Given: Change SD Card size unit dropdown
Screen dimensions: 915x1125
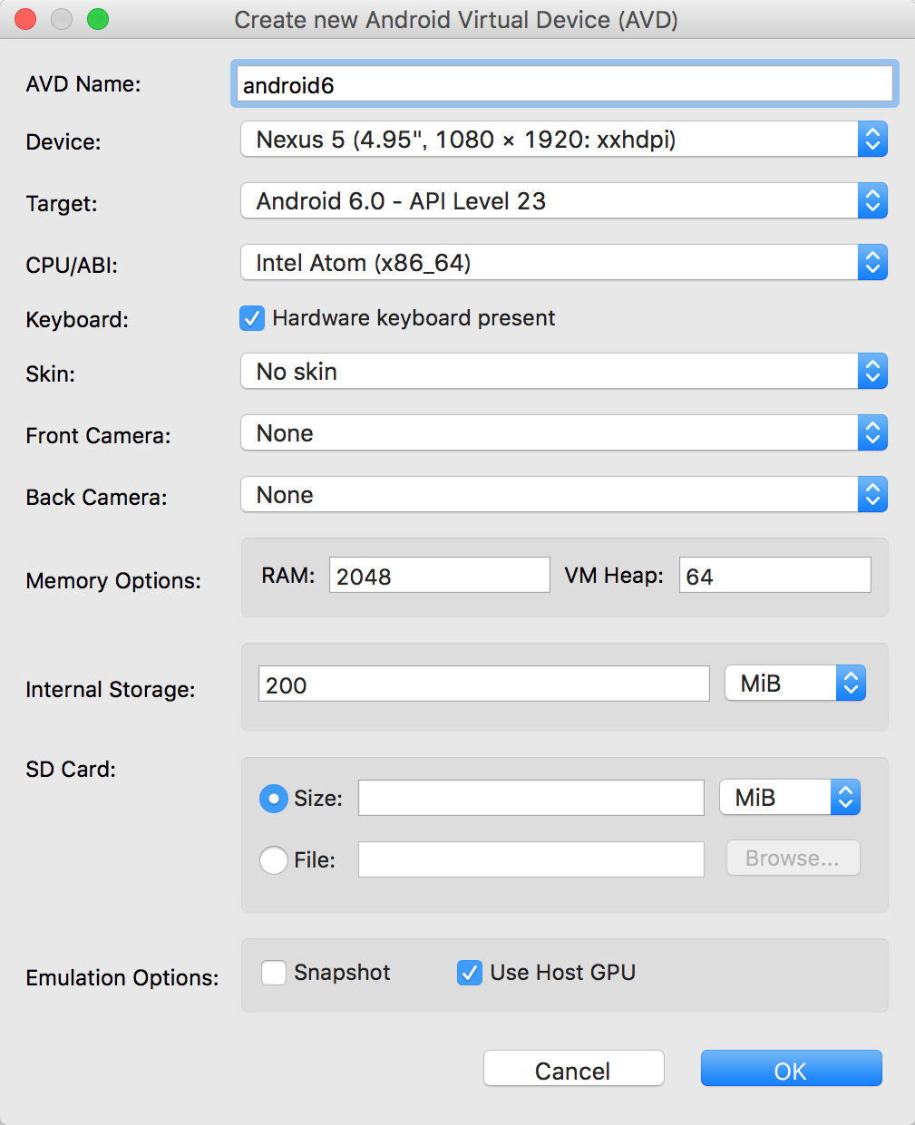Looking at the screenshot, I should click(790, 798).
